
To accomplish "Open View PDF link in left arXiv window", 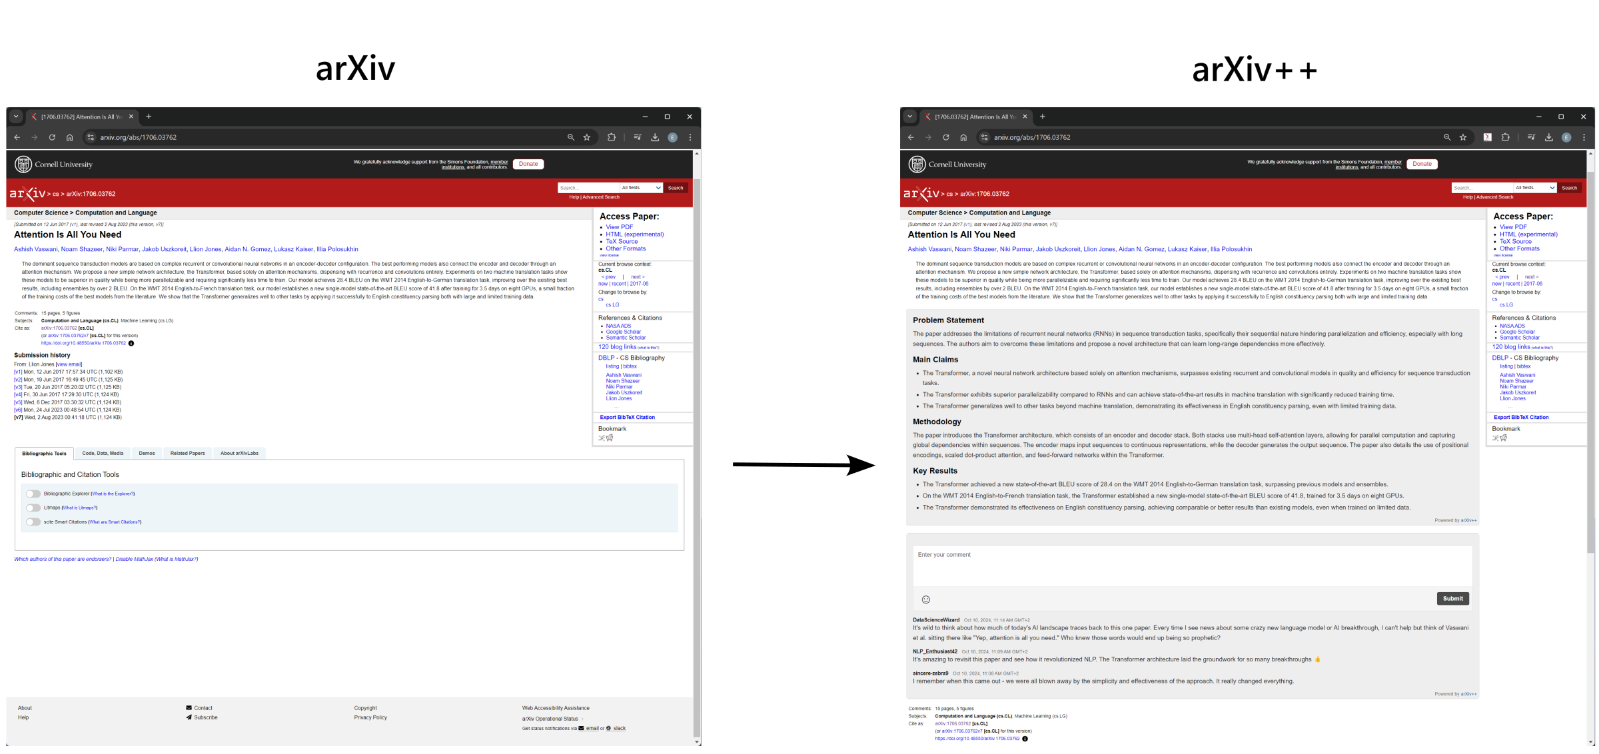I will (619, 227).
